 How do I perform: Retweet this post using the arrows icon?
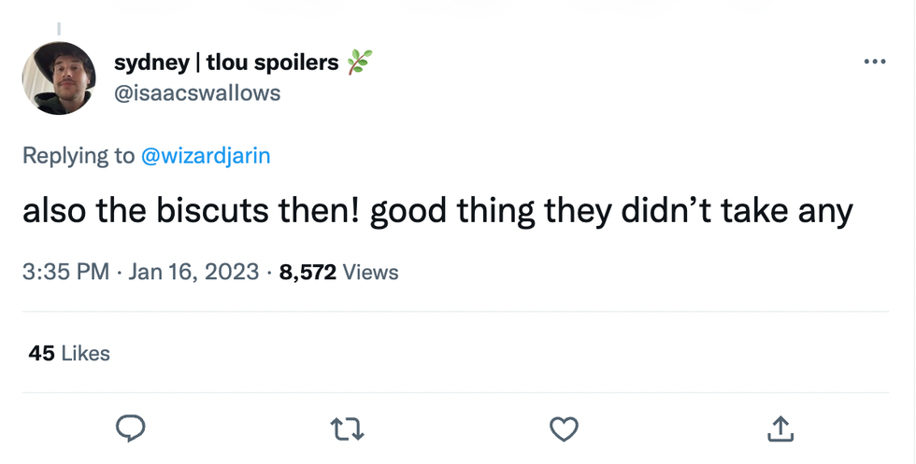coord(347,429)
